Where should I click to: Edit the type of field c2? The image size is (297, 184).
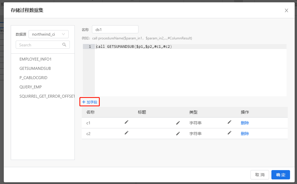coord(230,133)
